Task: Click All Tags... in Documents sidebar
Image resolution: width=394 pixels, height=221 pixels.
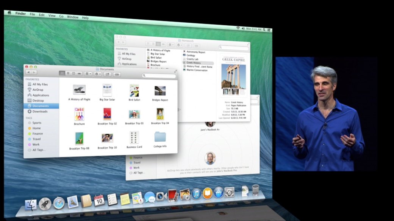Action: pos(39,150)
